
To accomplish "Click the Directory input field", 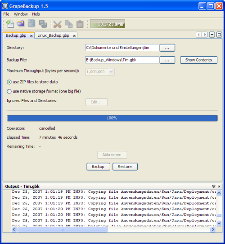I will [x=122, y=48].
